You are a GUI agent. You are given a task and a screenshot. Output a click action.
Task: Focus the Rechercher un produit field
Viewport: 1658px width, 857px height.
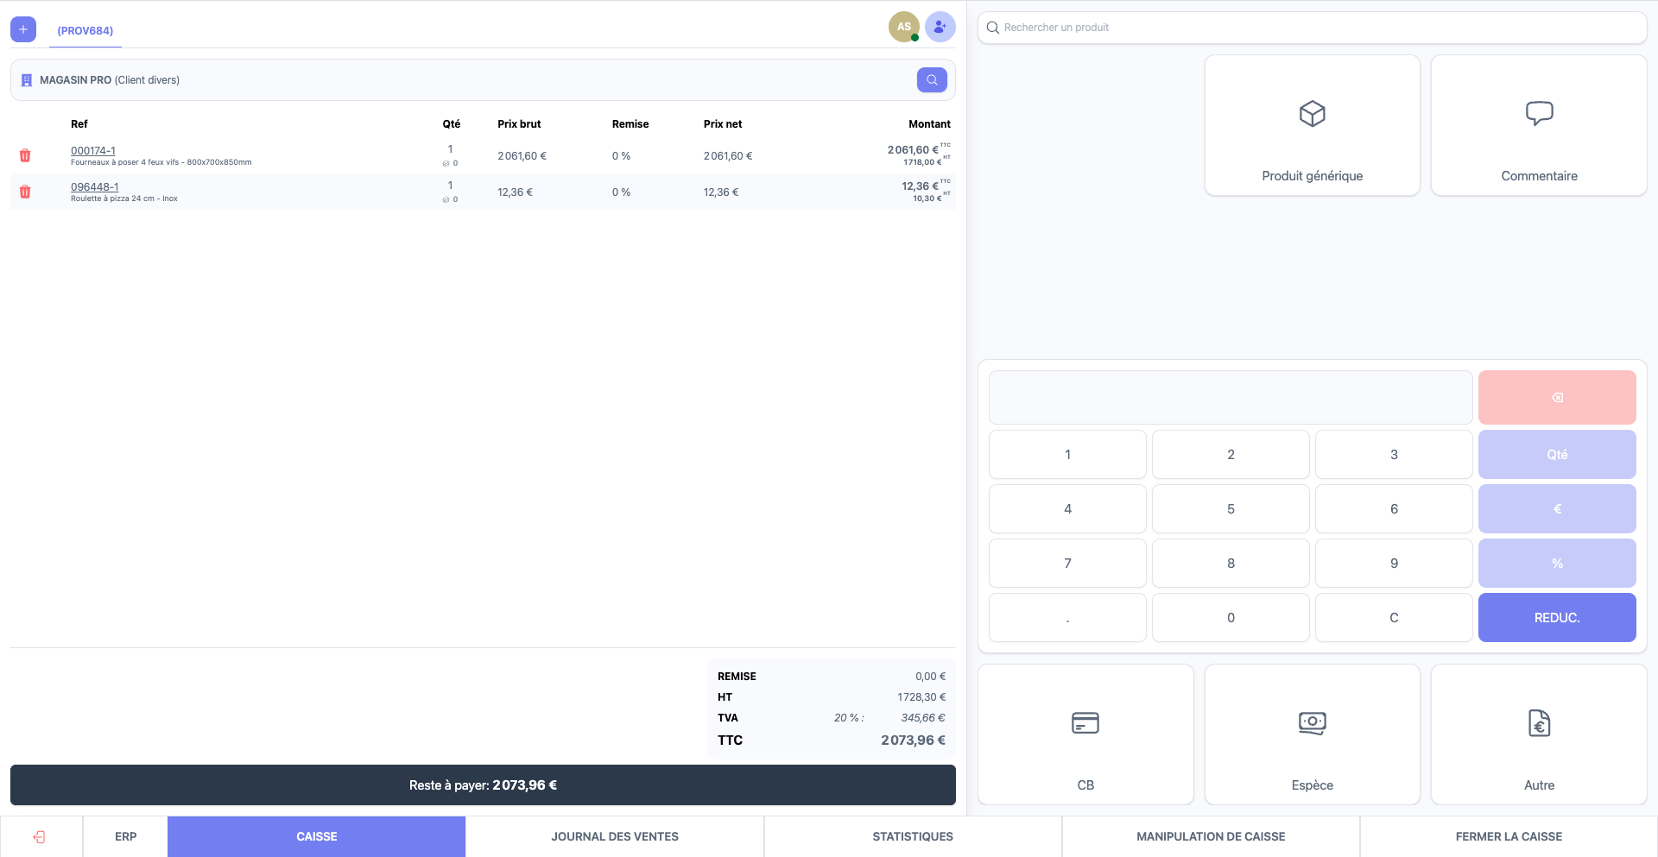pos(1312,28)
